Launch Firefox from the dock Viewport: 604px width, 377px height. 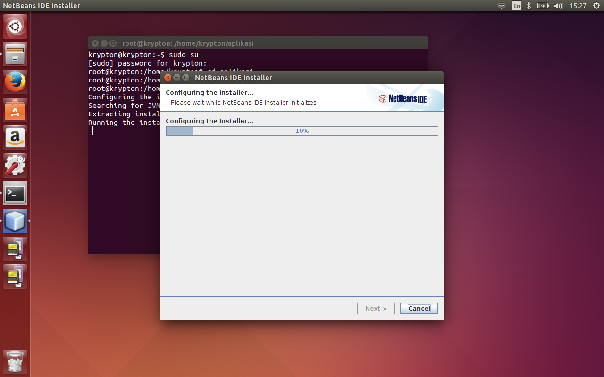click(x=15, y=82)
